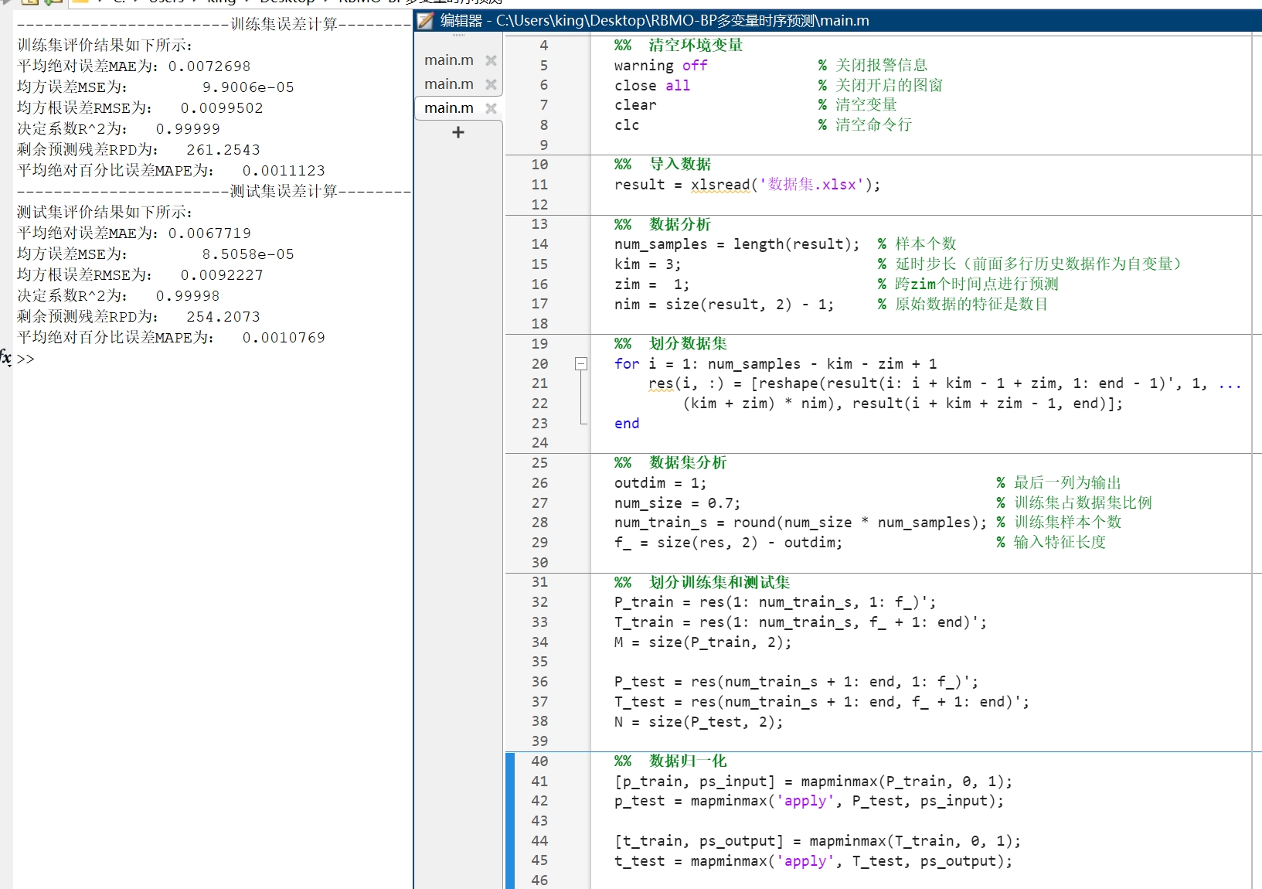Collapse the for-loop code fold at line 20
Image resolution: width=1262 pixels, height=889 pixels.
(x=581, y=363)
